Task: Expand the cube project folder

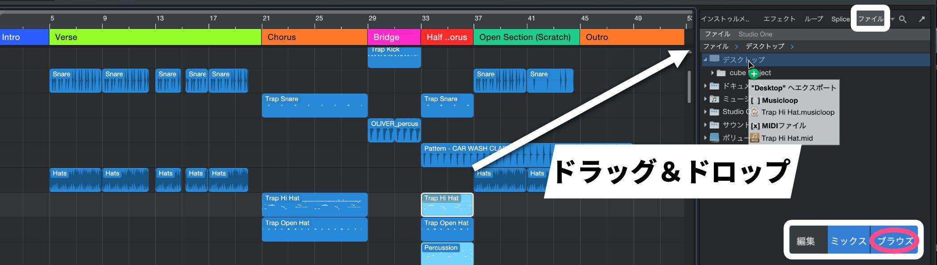Action: click(x=713, y=73)
